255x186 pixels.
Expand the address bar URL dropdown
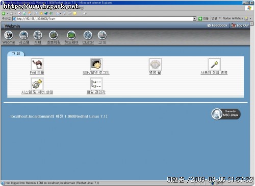(194, 18)
